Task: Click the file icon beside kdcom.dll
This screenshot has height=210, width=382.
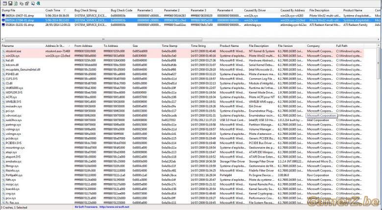Action: click(x=3, y=65)
